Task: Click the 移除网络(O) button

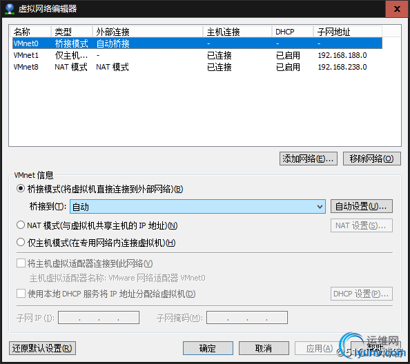Action: tap(371, 159)
